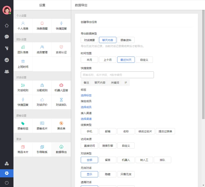Screen dimensions: 205x187
Task: Open 分配规则 settings
Action: tap(42, 87)
